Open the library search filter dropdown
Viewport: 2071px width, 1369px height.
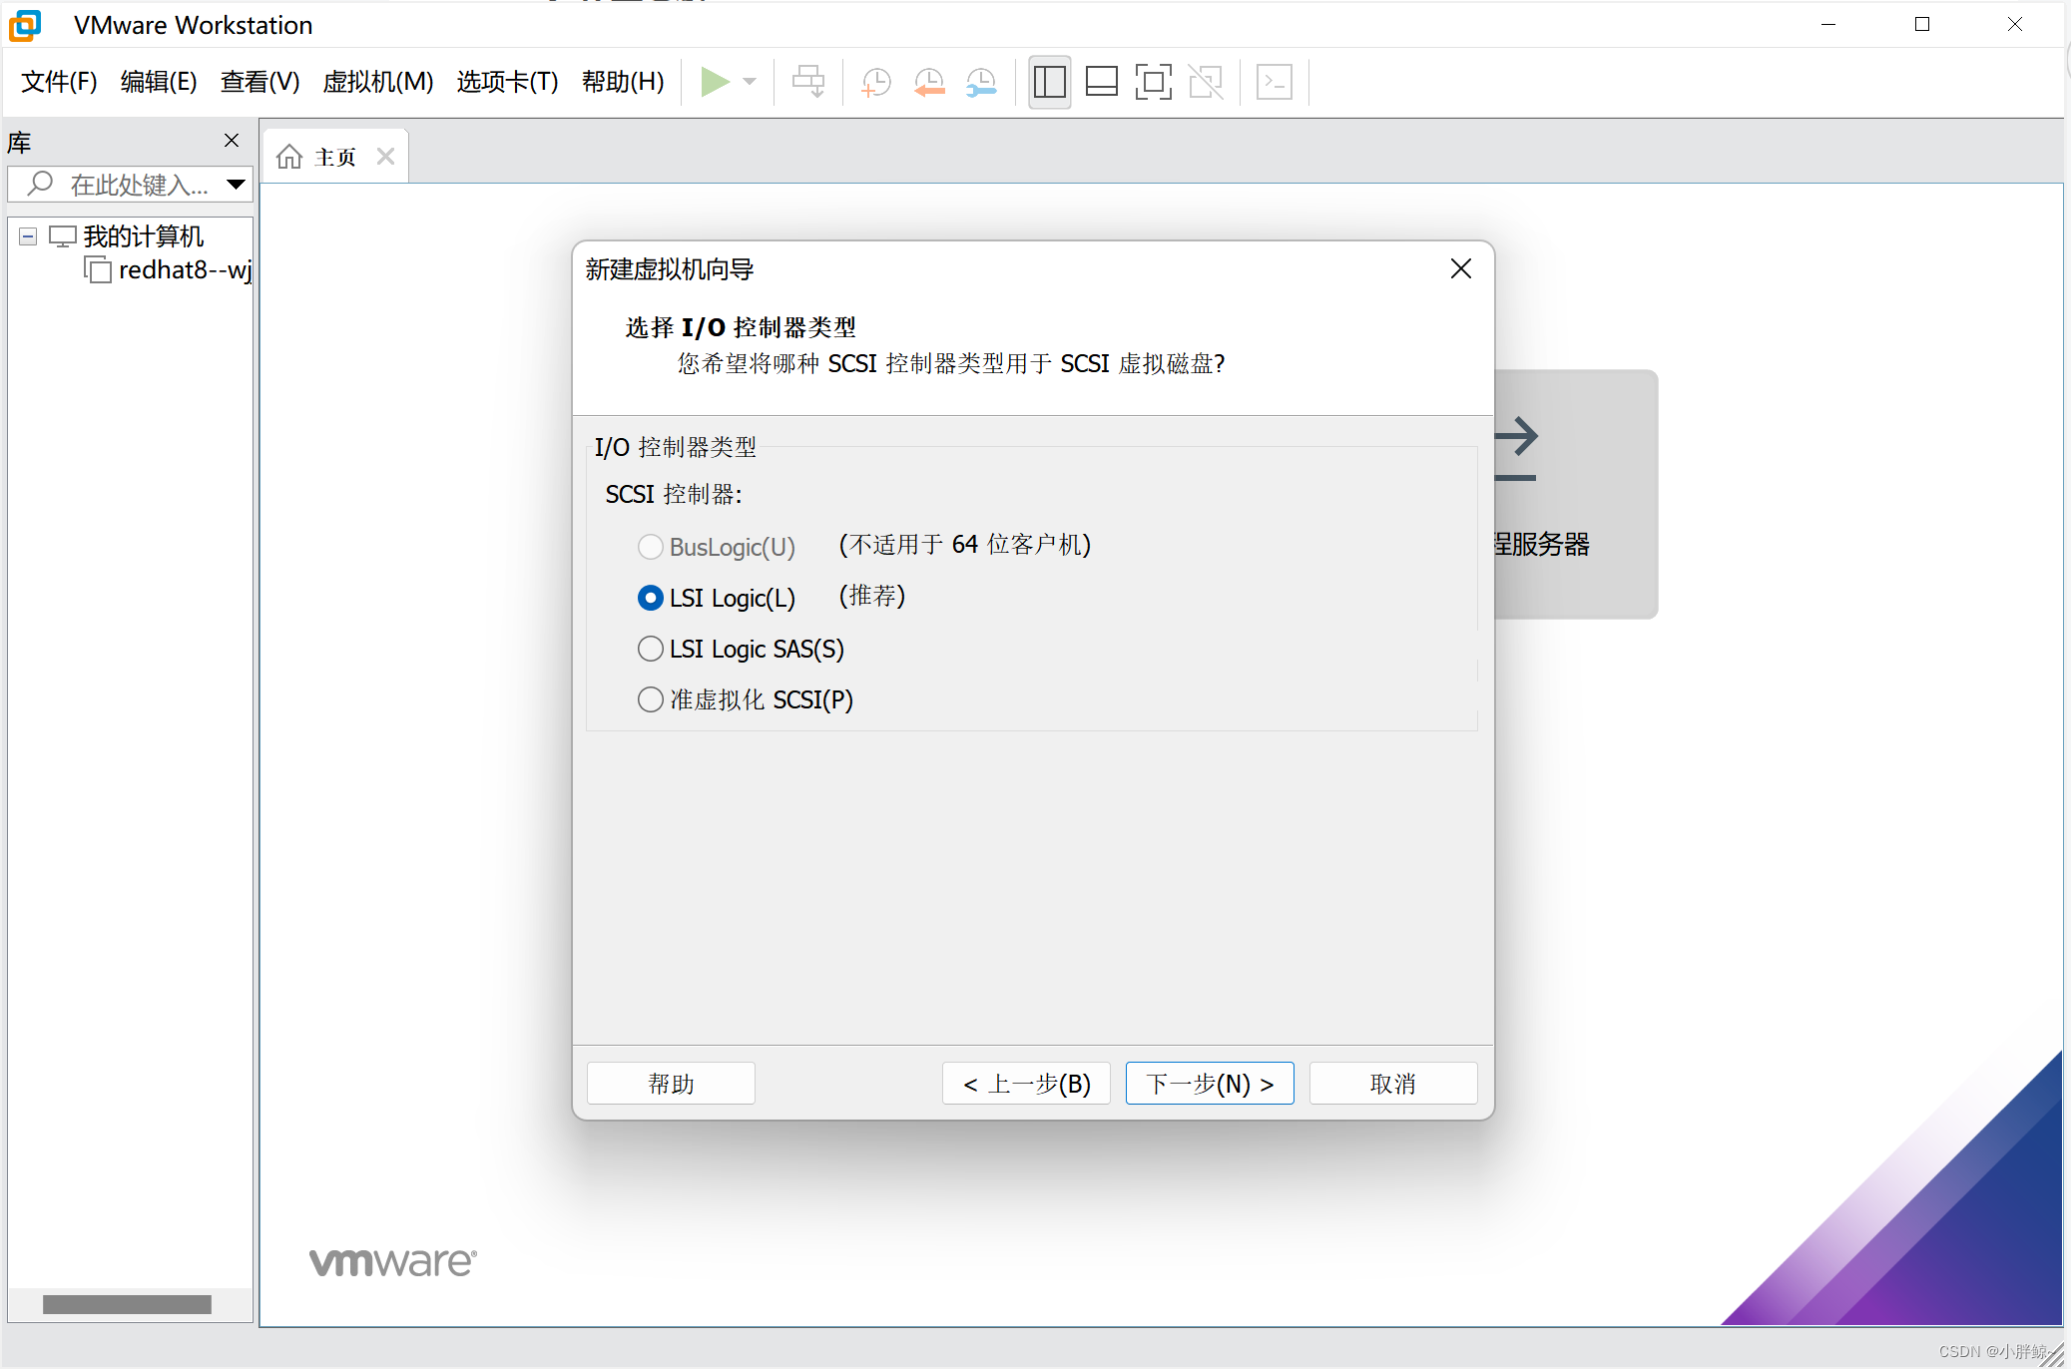coord(236,185)
